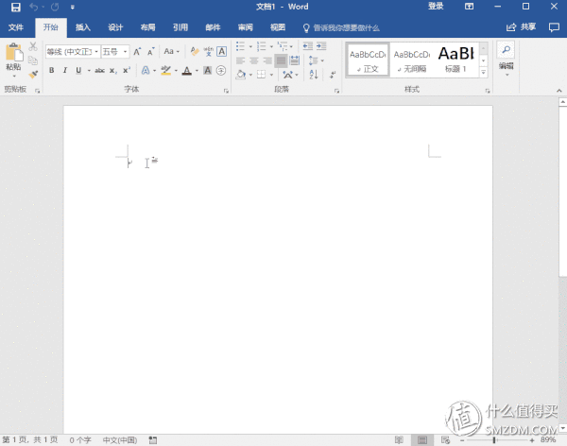Screen dimensions: 567x446
Task: Toggle character shading
Action: tap(207, 70)
